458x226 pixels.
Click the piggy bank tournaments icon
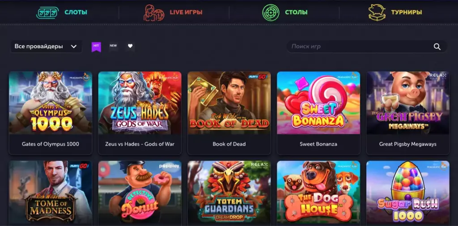377,12
